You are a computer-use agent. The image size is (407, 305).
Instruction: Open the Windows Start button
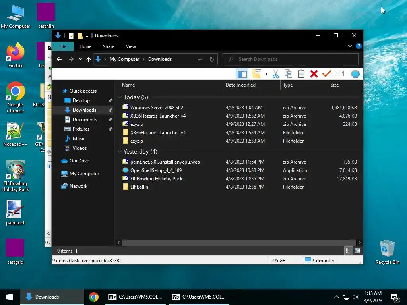click(10, 297)
